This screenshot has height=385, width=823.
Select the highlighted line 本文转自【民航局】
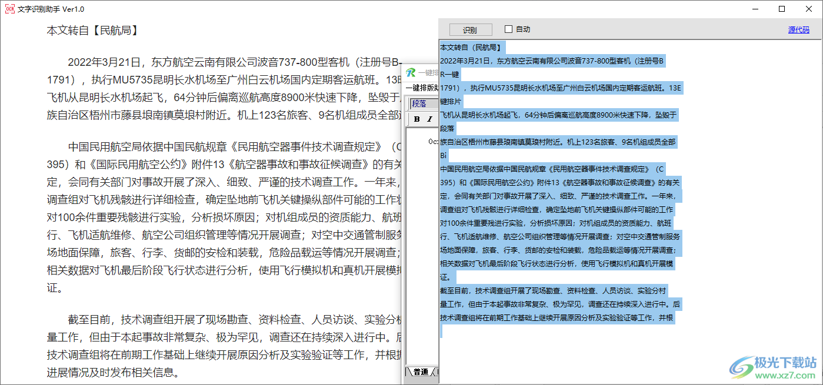click(x=471, y=47)
